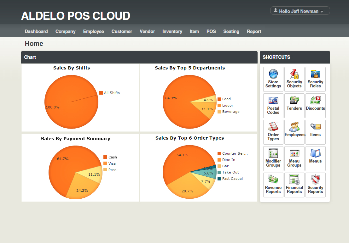Viewport: 349px width, 243px height.
Task: Go to the Dashboard menu
Action: pyautogui.click(x=36, y=31)
